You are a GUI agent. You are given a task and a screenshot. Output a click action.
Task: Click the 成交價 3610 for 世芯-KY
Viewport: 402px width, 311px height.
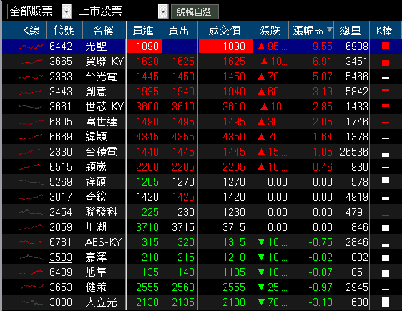click(x=234, y=107)
